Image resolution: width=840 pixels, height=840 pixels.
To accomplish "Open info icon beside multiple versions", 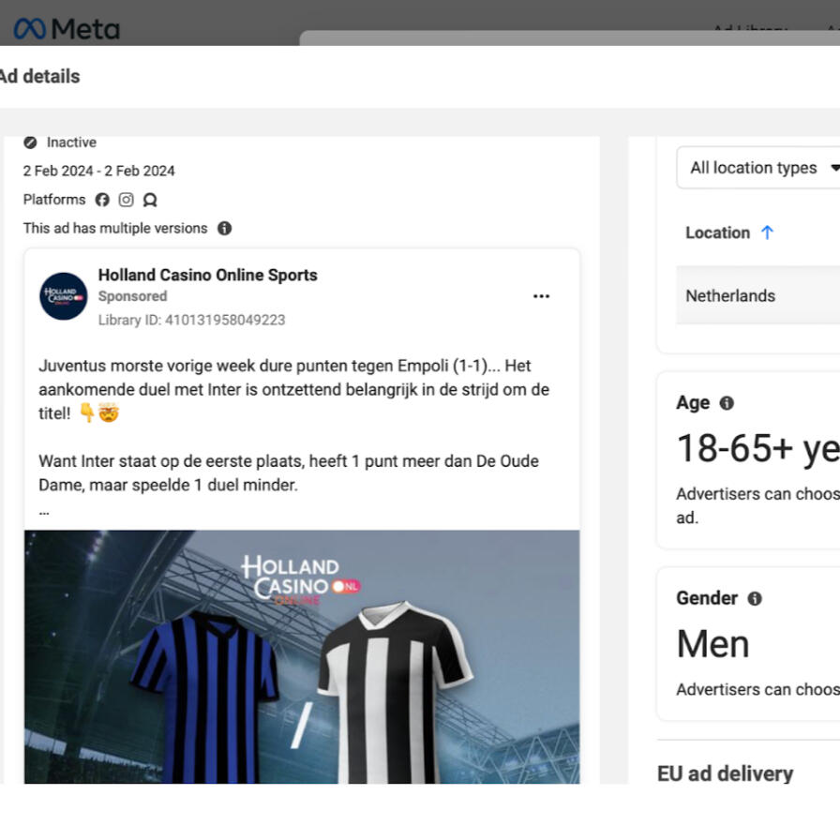I will coord(224,228).
